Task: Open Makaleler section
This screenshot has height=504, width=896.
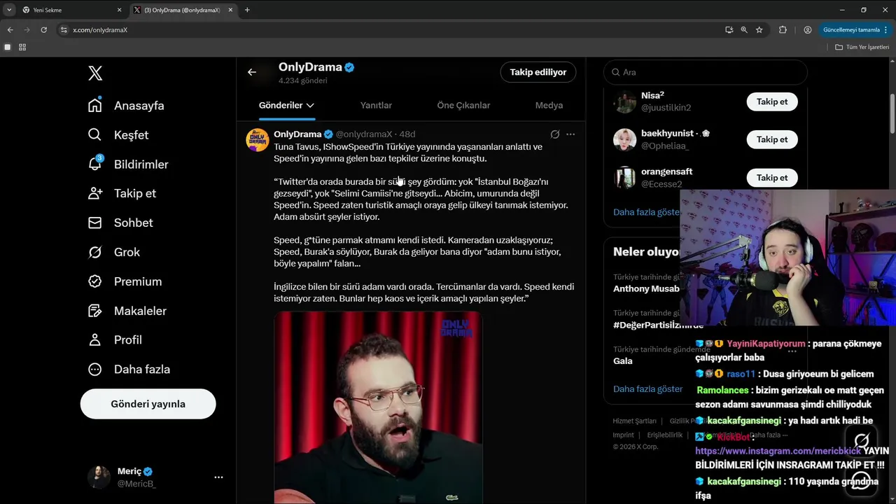Action: click(x=127, y=311)
